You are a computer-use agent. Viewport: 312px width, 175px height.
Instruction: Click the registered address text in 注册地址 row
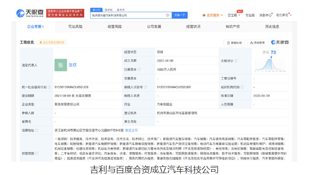coord(89,130)
